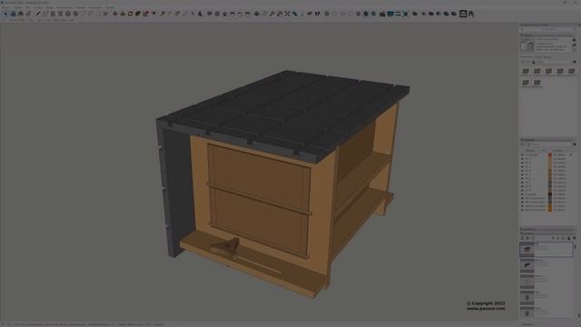Image resolution: width=581 pixels, height=327 pixels.
Task: Select the second scene thumbnail
Action: [527, 265]
